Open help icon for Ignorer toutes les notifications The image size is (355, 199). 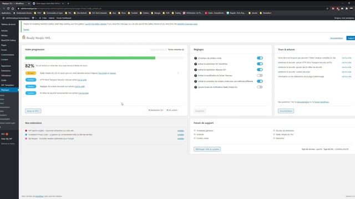pyautogui.click(x=195, y=87)
